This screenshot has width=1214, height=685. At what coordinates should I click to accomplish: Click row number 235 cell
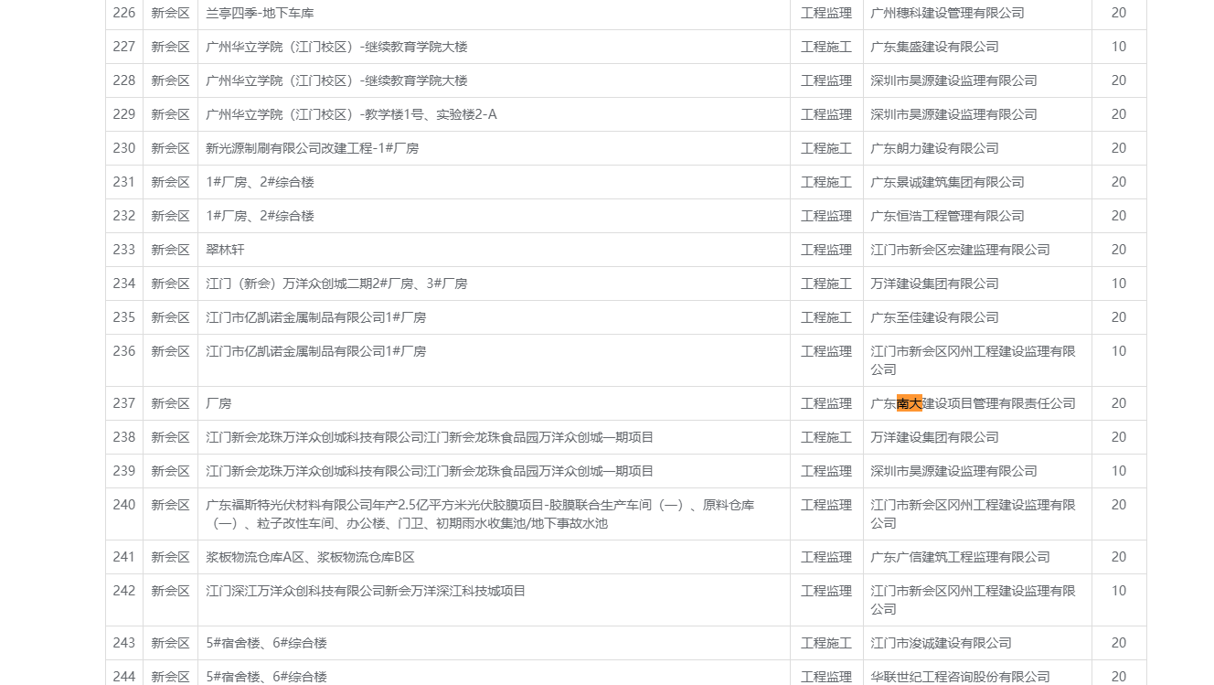124,317
